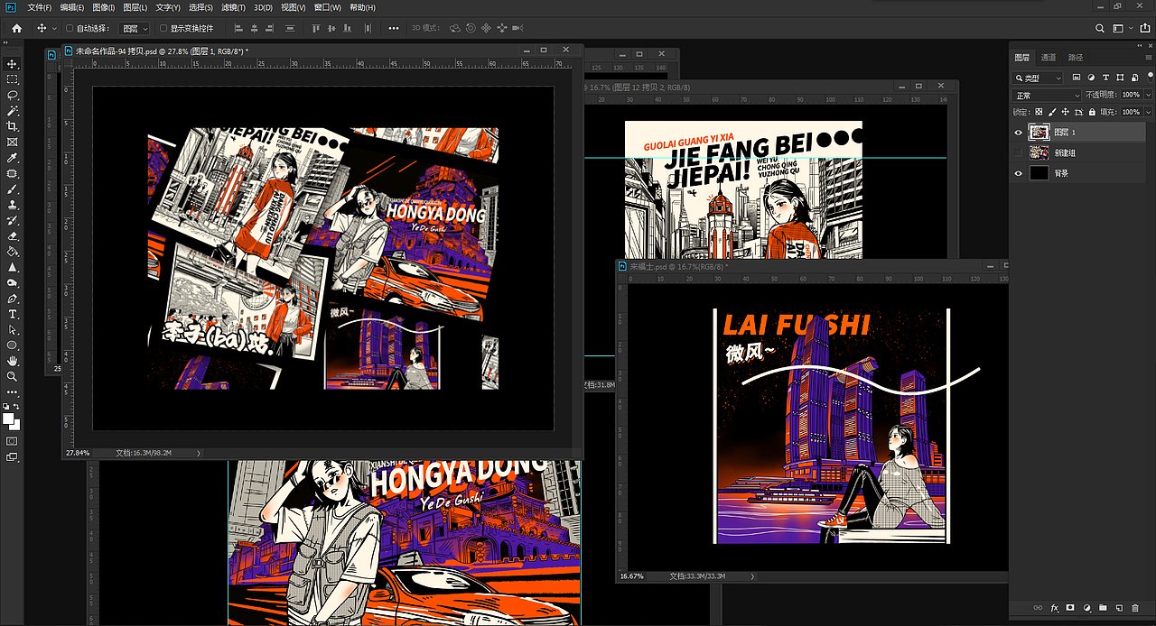1156x626 pixels.
Task: Switch to the 通道 tab
Action: pos(1049,57)
